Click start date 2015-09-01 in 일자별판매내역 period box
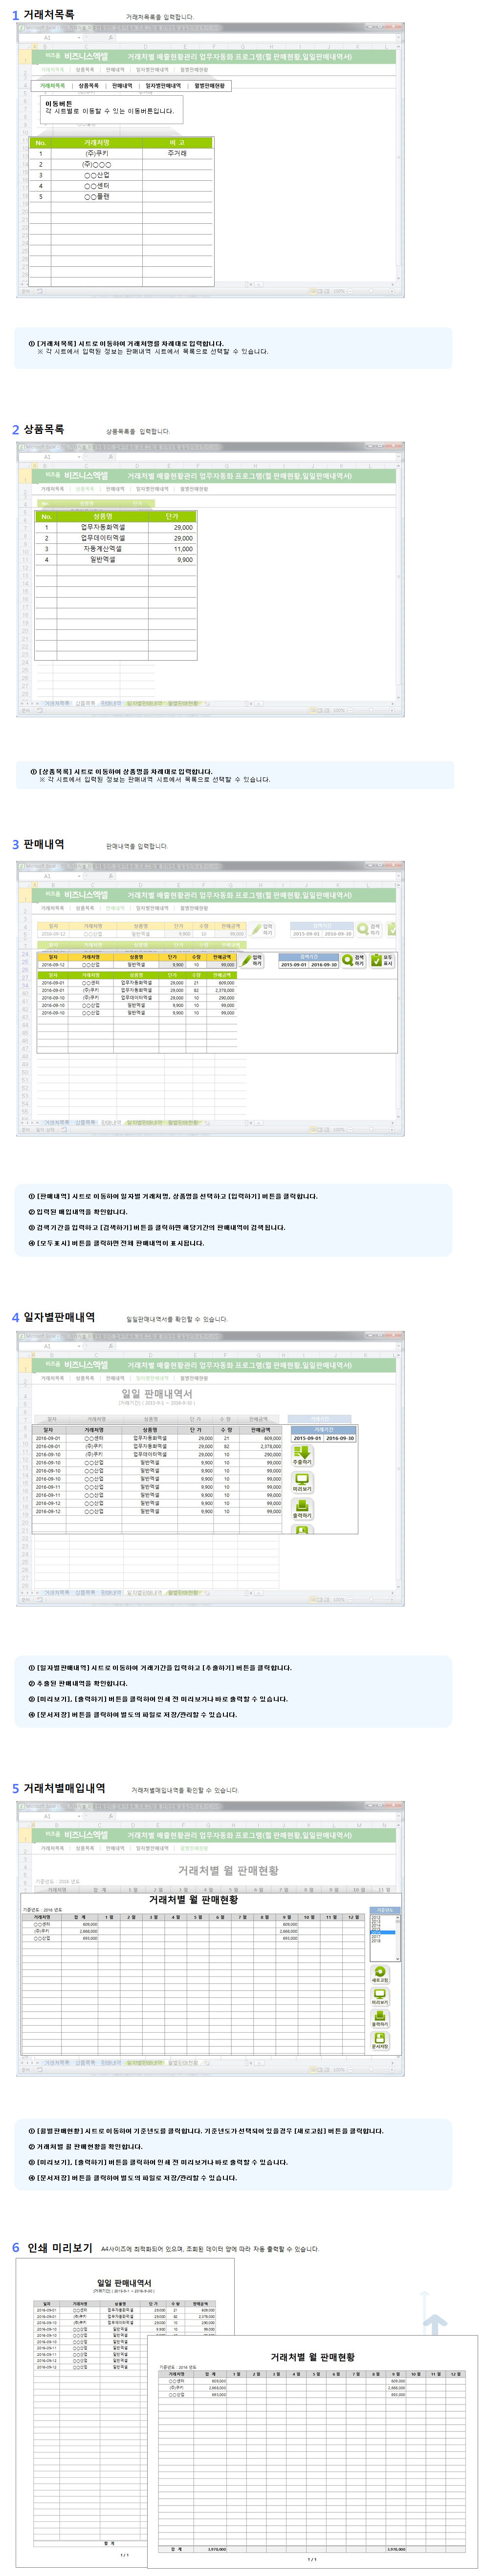 click(x=308, y=1438)
